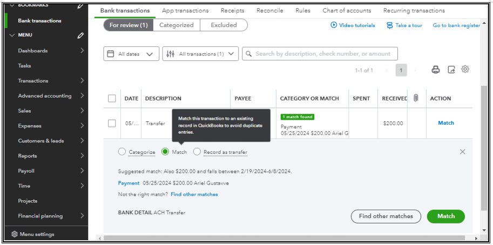493x245 pixels.
Task: Sort by DESCRIPTION column header
Action: pos(163,98)
